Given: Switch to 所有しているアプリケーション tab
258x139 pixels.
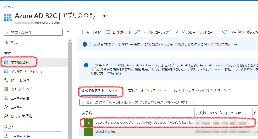Looking at the screenshot, I should coord(145,91).
